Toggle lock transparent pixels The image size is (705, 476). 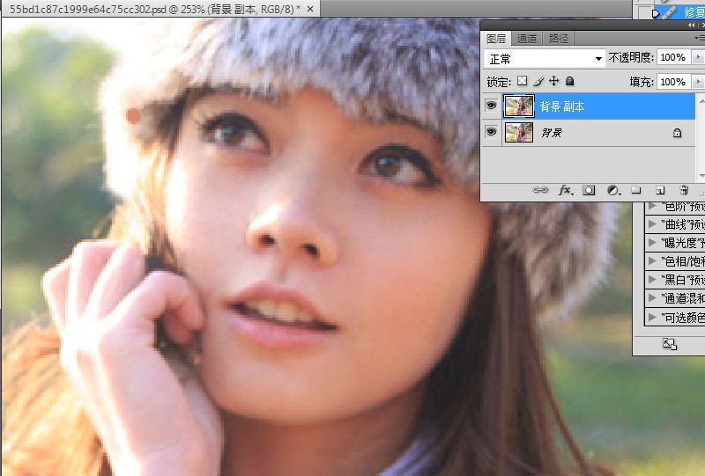(522, 81)
